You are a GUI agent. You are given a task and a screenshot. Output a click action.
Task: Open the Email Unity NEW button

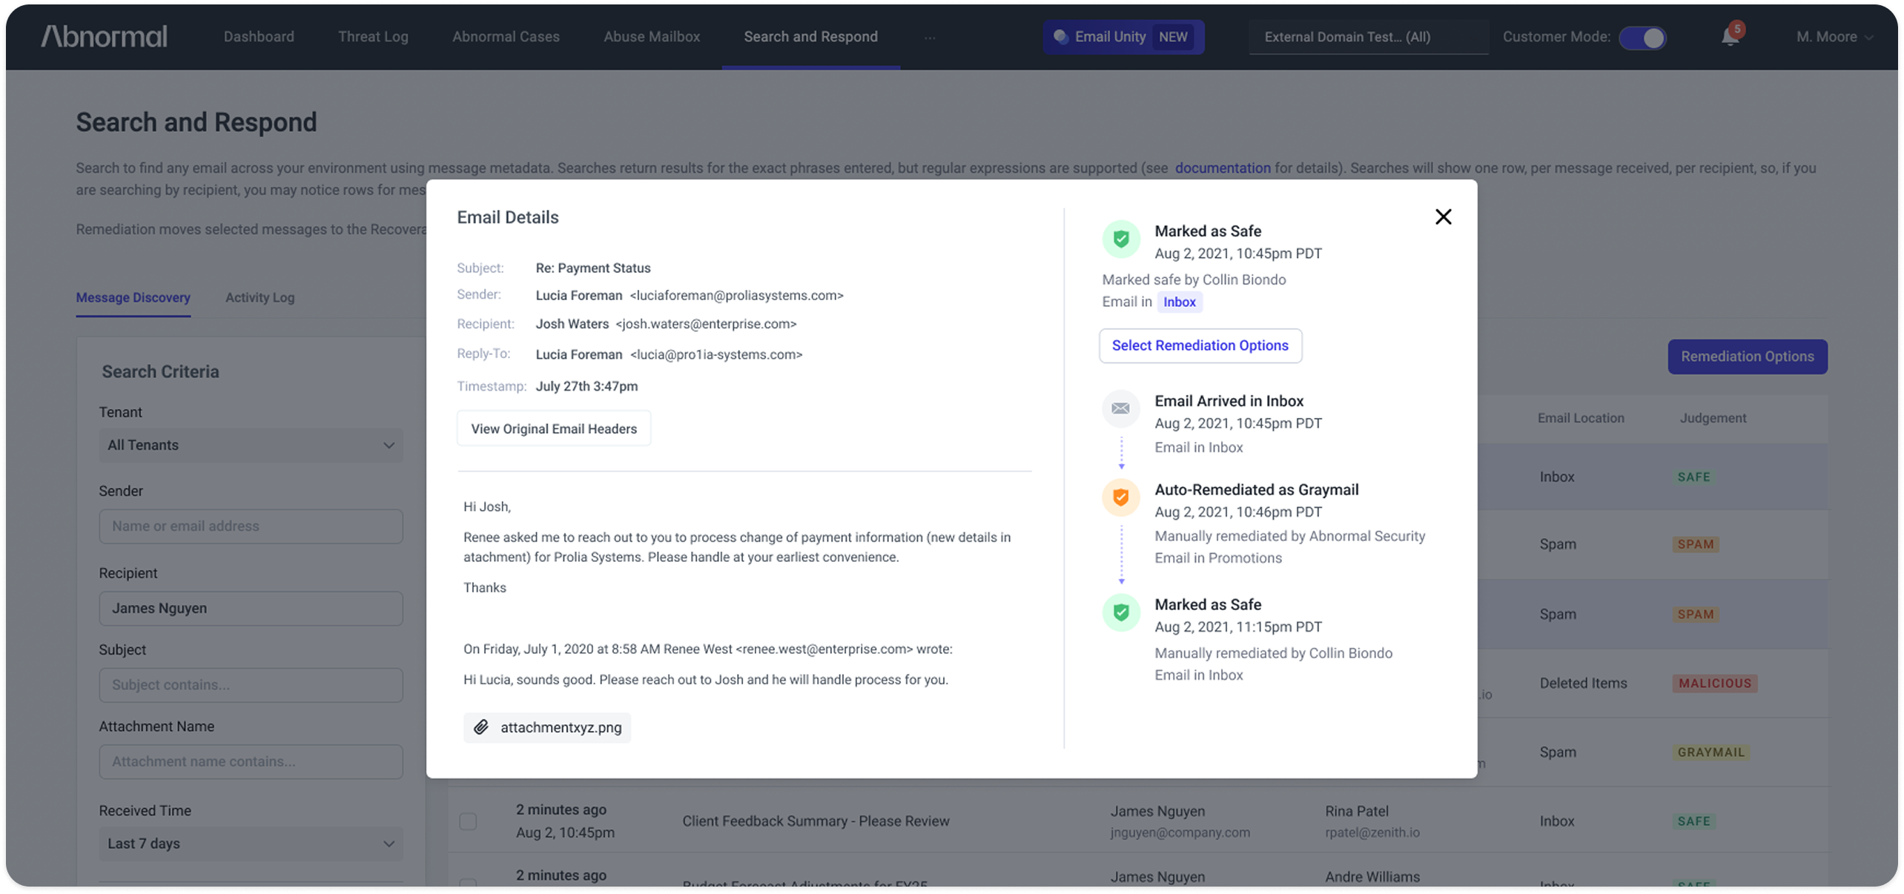(x=1123, y=36)
